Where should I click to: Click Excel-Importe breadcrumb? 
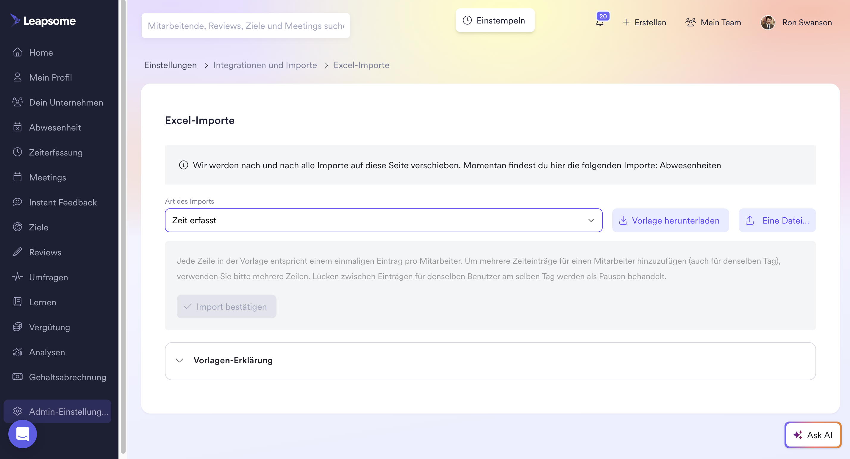pyautogui.click(x=361, y=65)
